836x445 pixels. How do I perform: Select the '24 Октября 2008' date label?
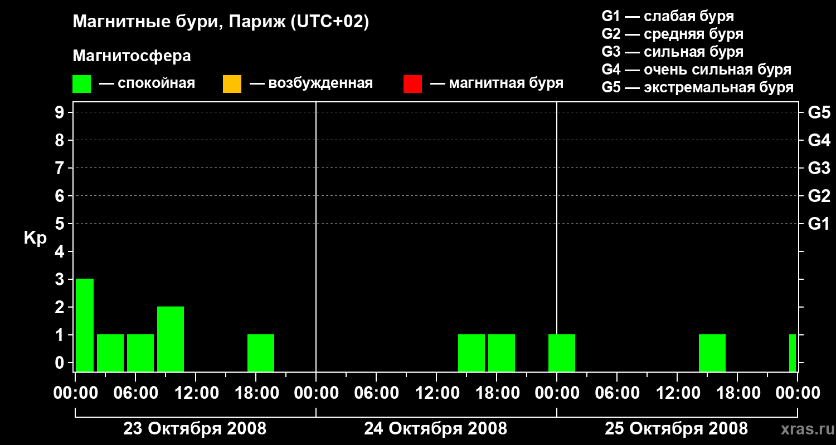tap(435, 429)
